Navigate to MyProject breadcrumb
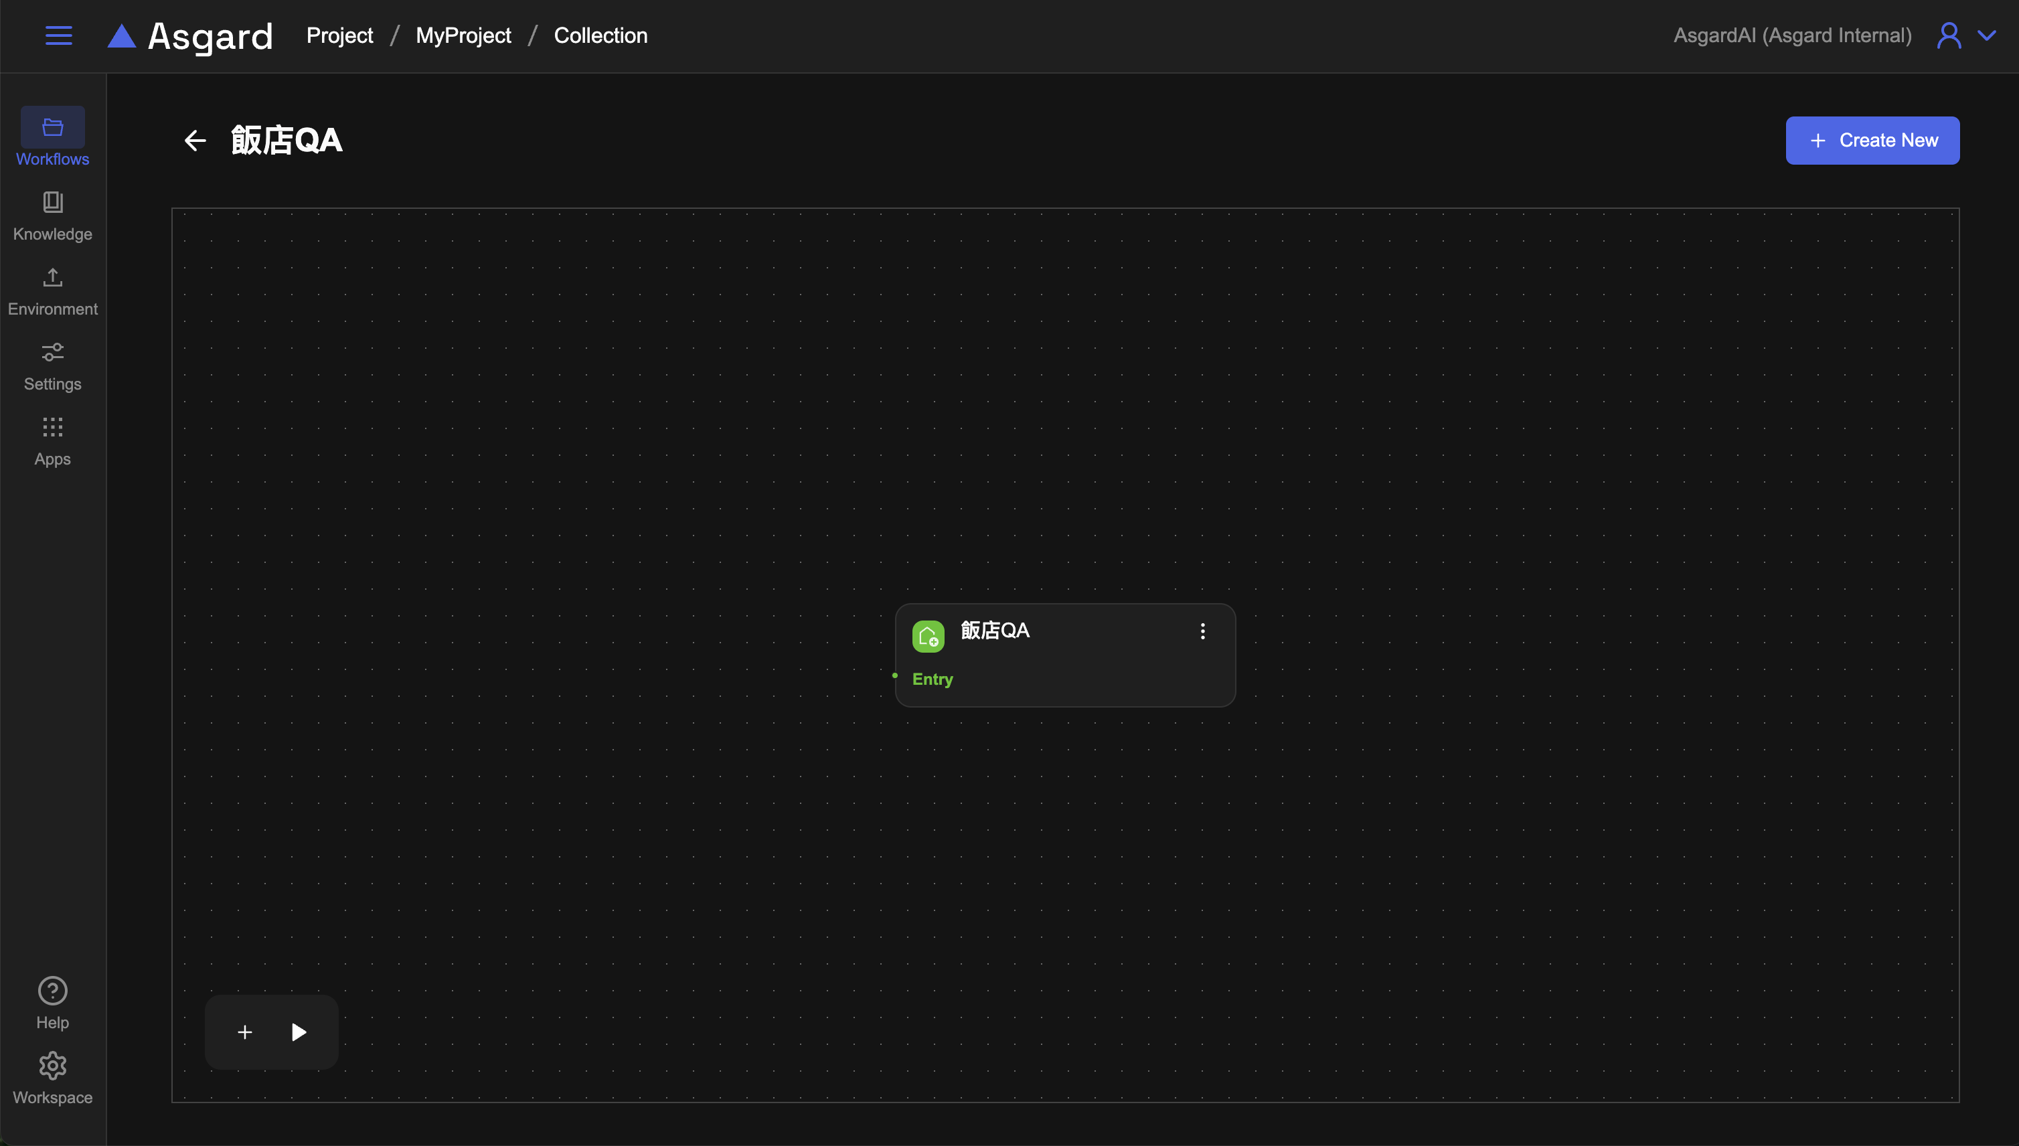Screen dimensions: 2019x1146 pyautogui.click(x=463, y=35)
